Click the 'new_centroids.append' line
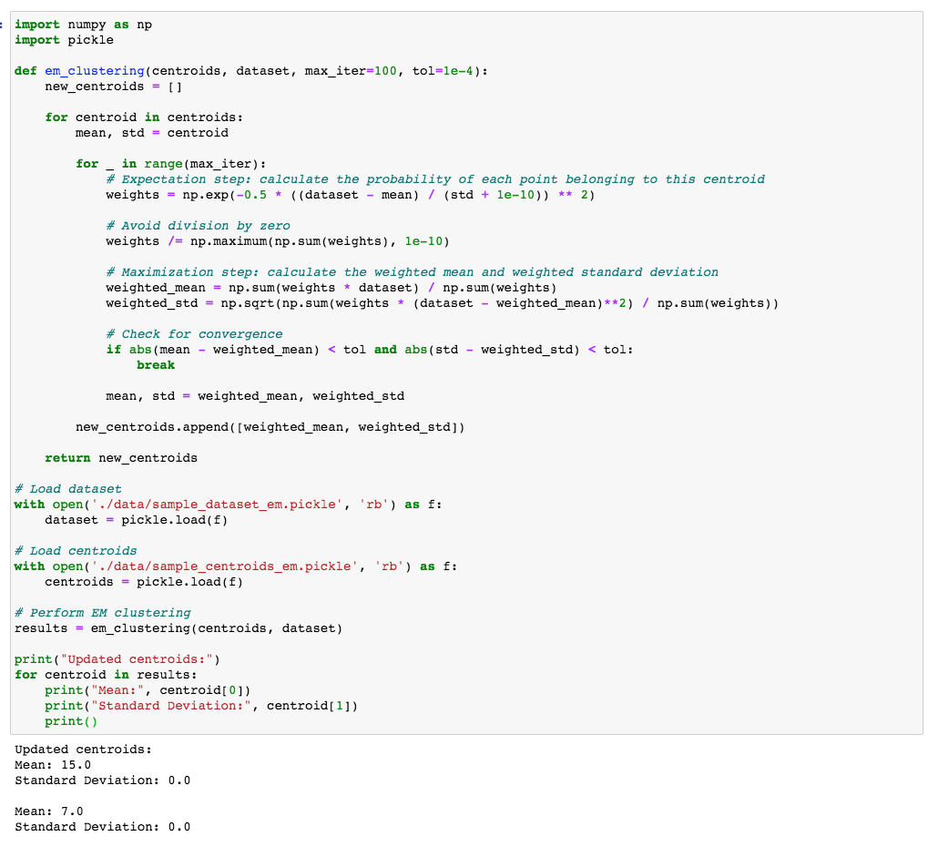Screen dimensions: 938x847 (270, 427)
